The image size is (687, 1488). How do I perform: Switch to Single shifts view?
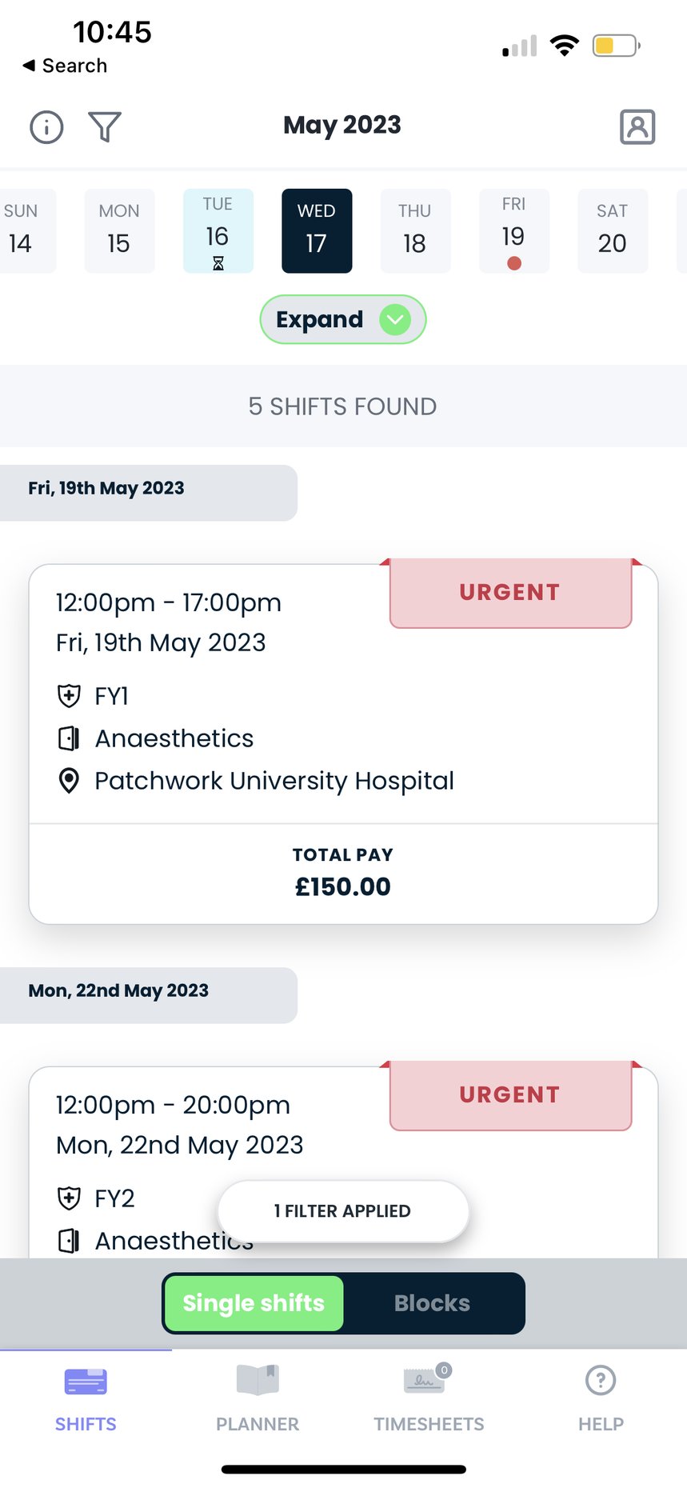click(254, 1303)
